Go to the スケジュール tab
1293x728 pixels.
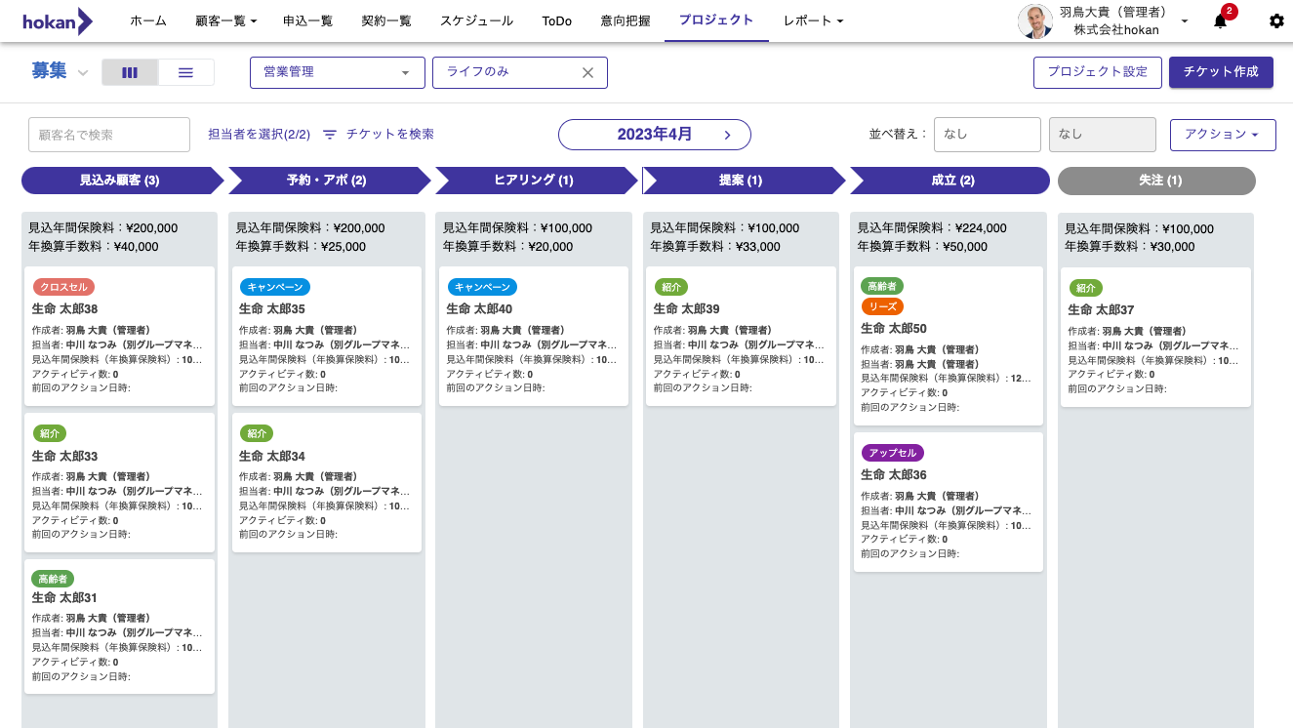click(476, 21)
